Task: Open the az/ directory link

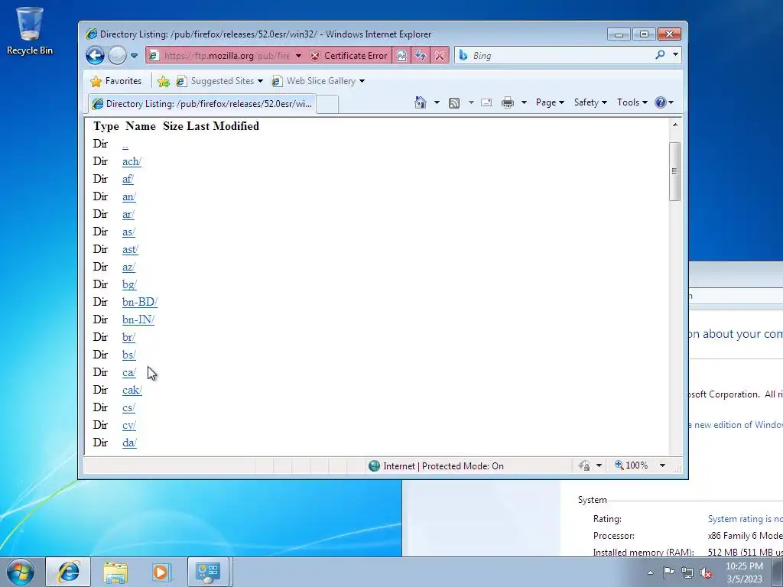Action: (128, 267)
